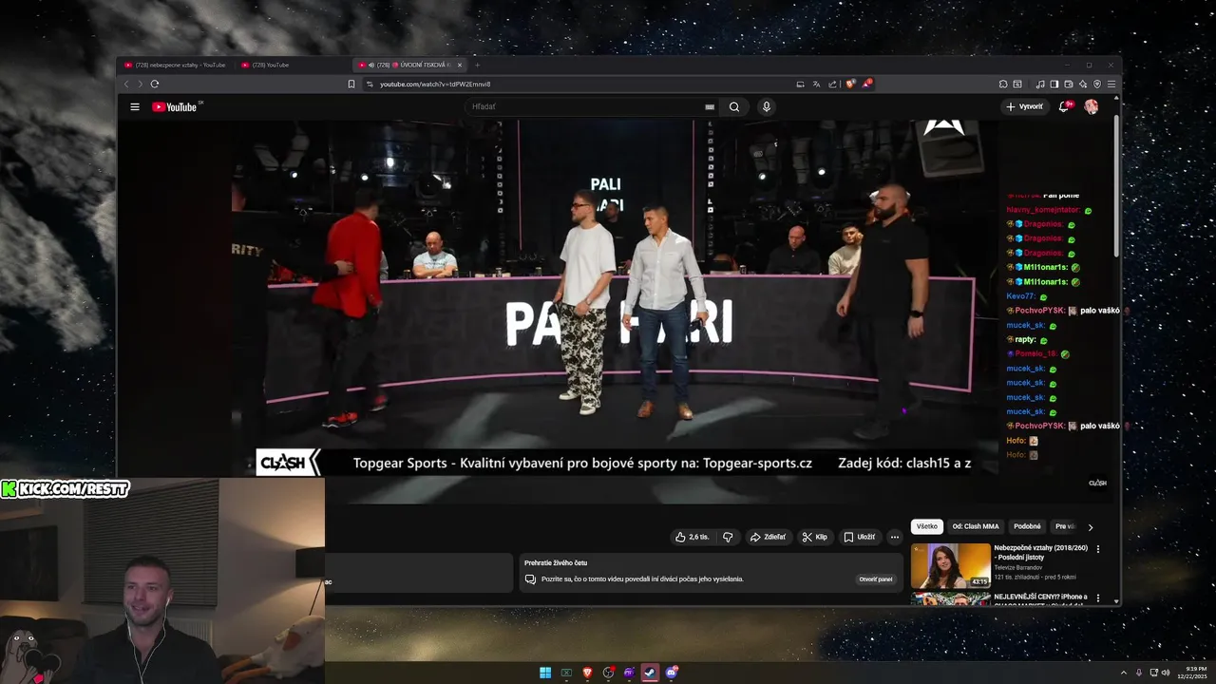Click the Zdieľať share button
1216x684 pixels.
click(769, 537)
